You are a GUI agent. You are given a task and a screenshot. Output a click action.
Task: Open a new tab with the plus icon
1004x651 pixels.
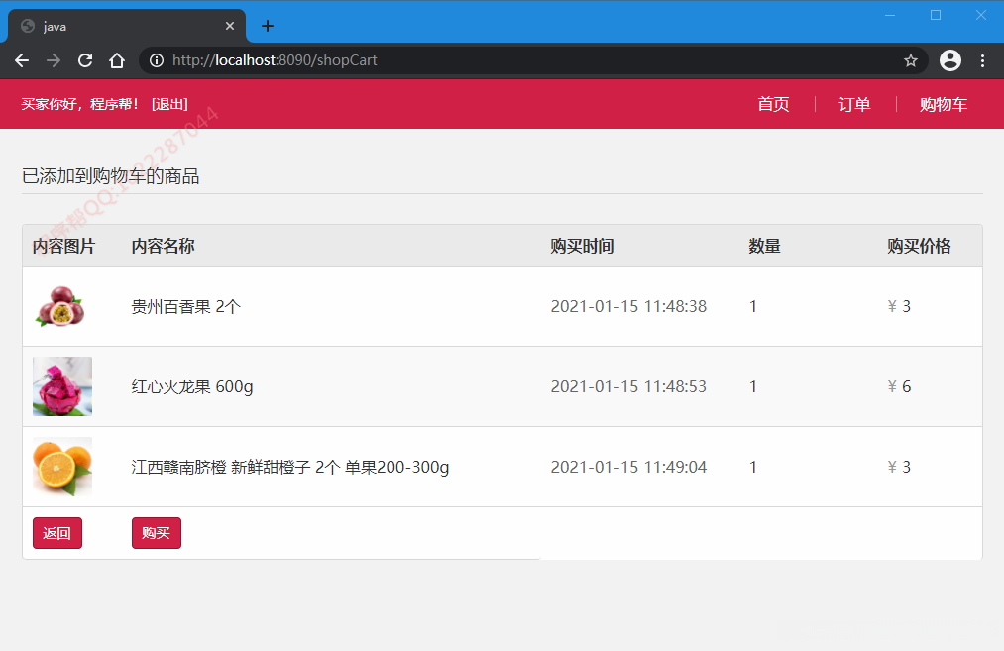(268, 26)
